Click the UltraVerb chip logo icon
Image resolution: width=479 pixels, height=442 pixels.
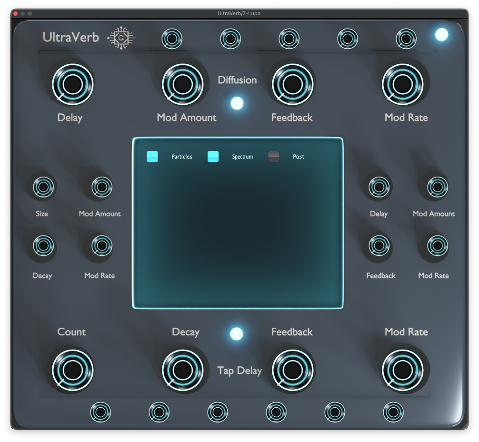point(120,36)
